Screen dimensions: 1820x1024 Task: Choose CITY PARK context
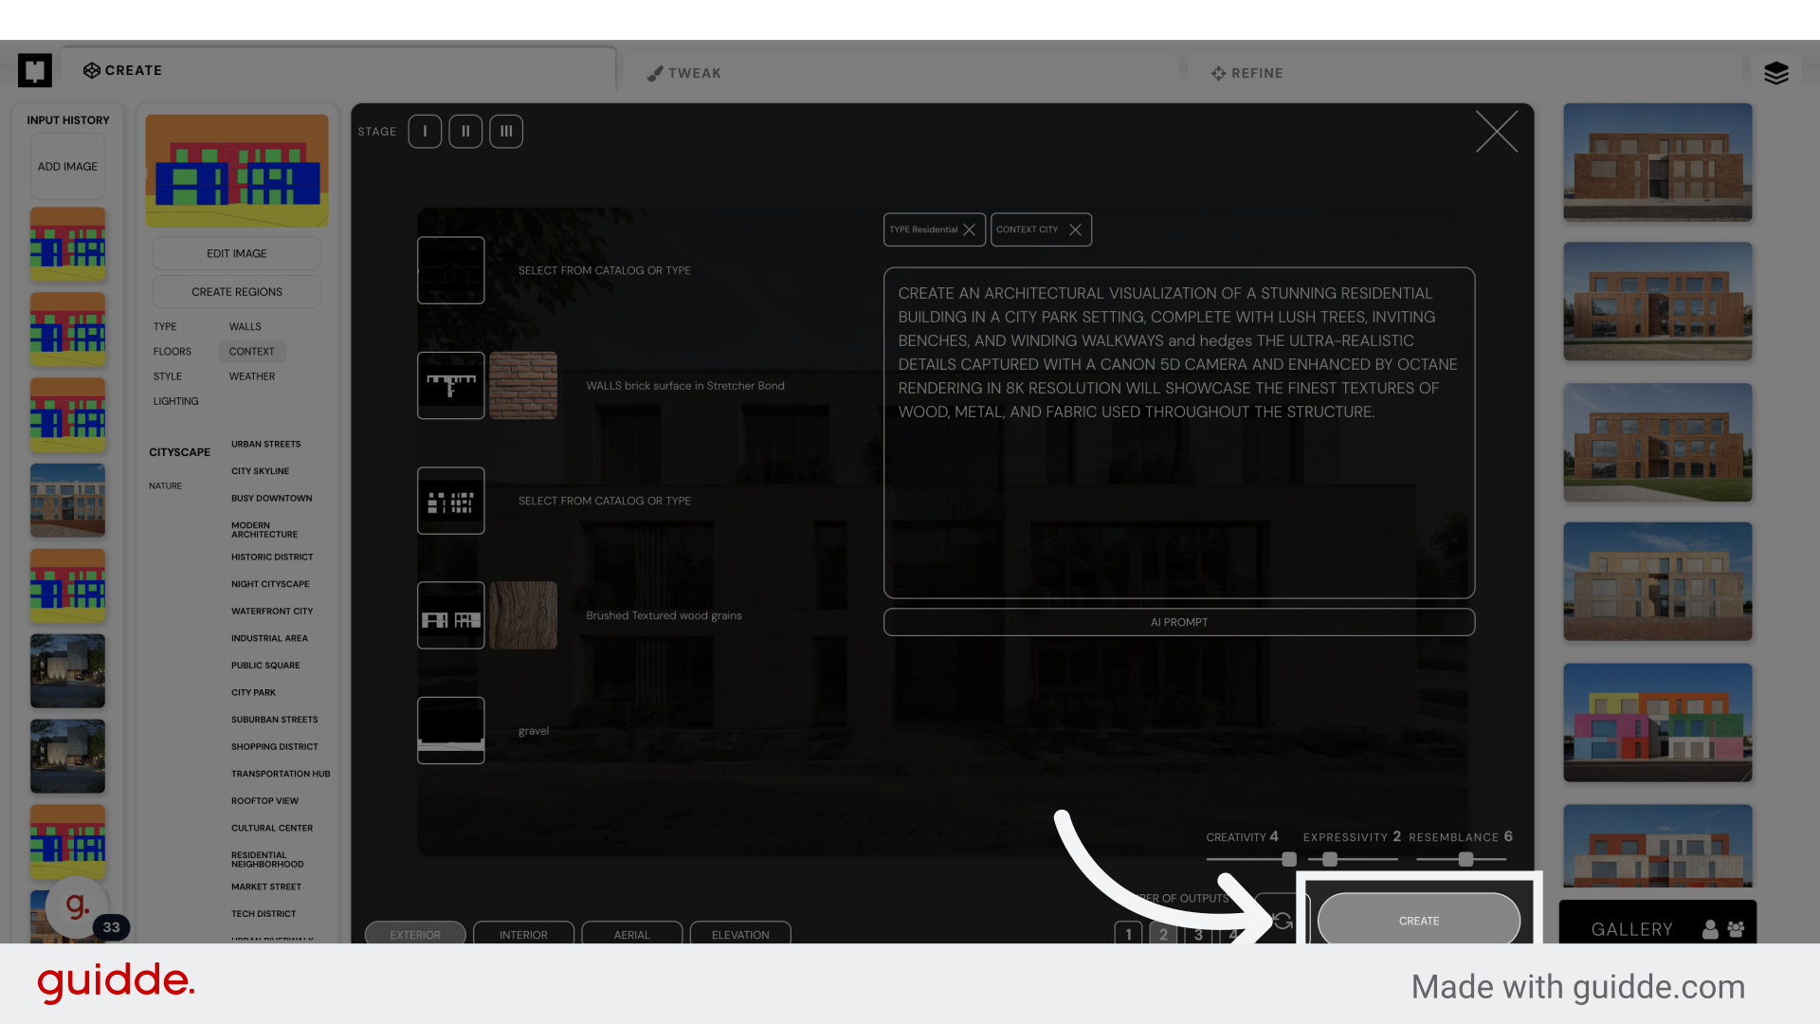coord(253,692)
